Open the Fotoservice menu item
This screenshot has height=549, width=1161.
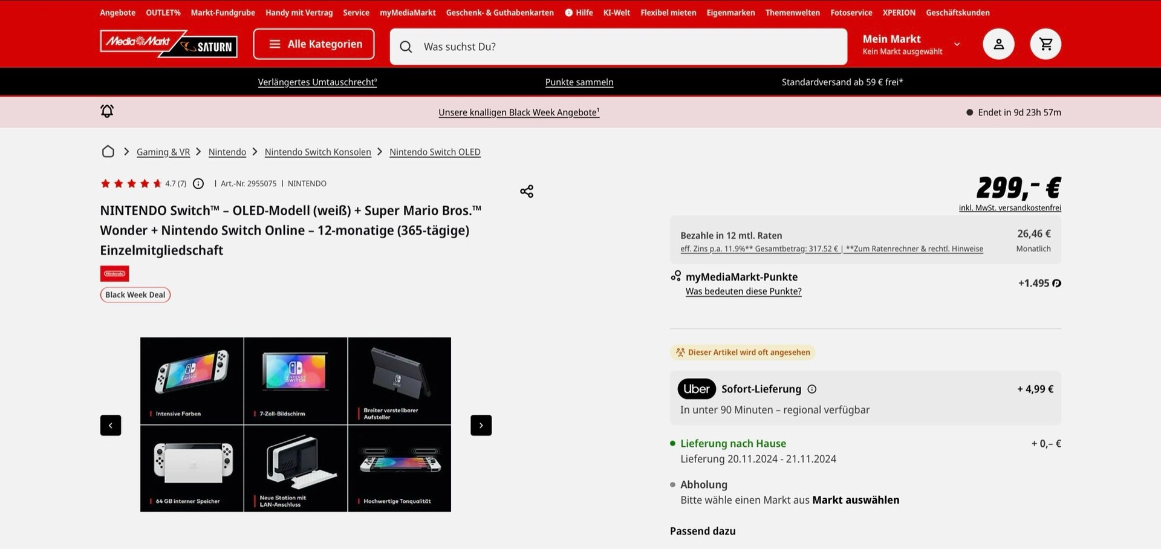[851, 13]
